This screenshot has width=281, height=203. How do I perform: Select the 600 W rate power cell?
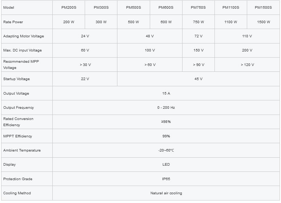click(x=166, y=22)
